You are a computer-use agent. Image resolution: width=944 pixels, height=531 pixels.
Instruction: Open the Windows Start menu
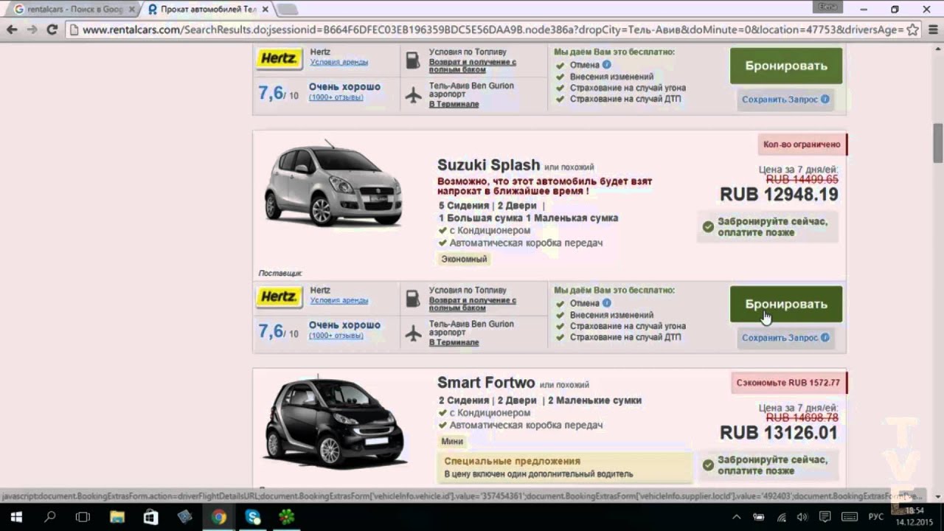(x=15, y=517)
